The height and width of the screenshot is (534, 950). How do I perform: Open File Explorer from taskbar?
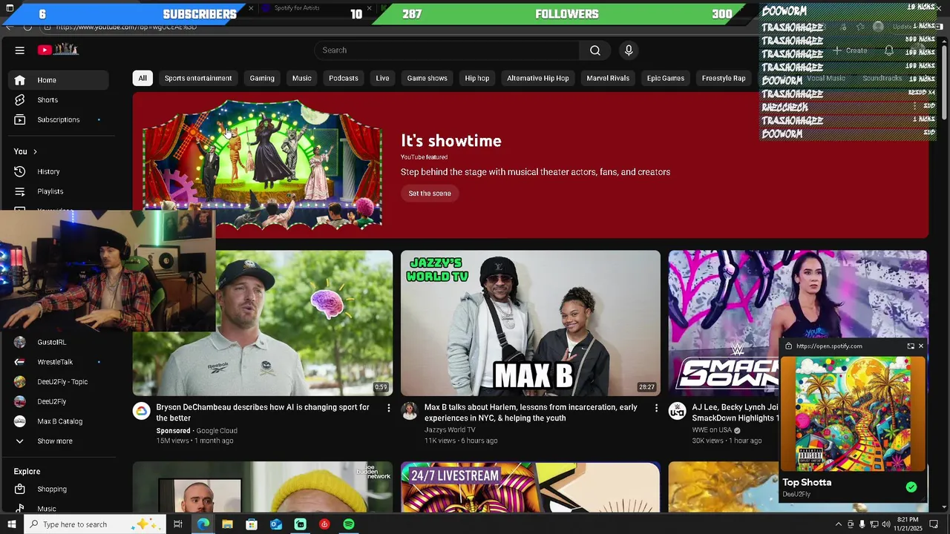click(228, 524)
